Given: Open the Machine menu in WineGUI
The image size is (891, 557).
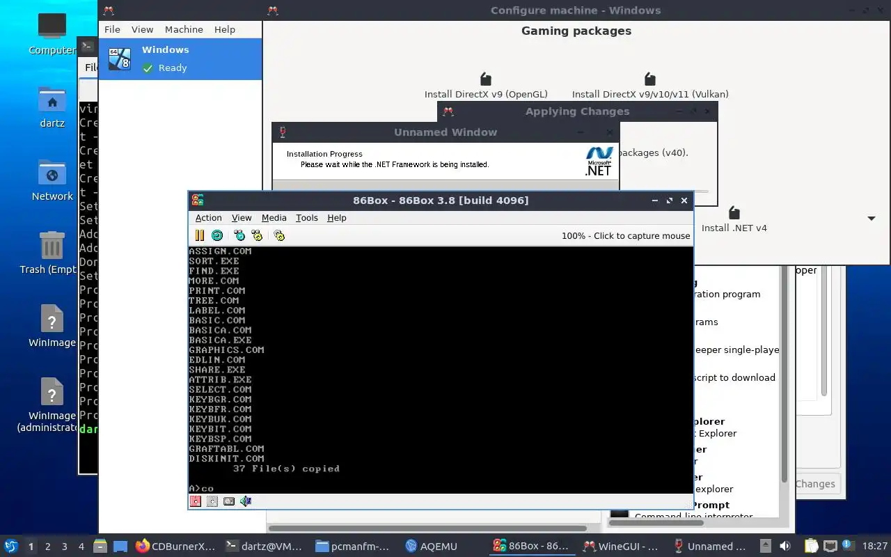Looking at the screenshot, I should 184,29.
